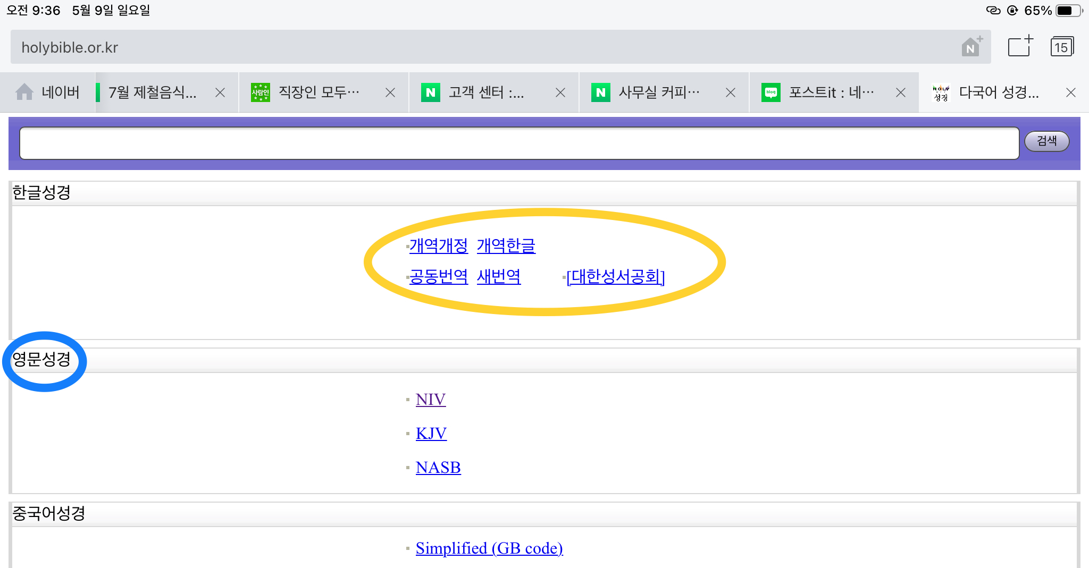Click the blog icon on 포스트it tab
Image resolution: width=1089 pixels, height=568 pixels.
click(771, 92)
